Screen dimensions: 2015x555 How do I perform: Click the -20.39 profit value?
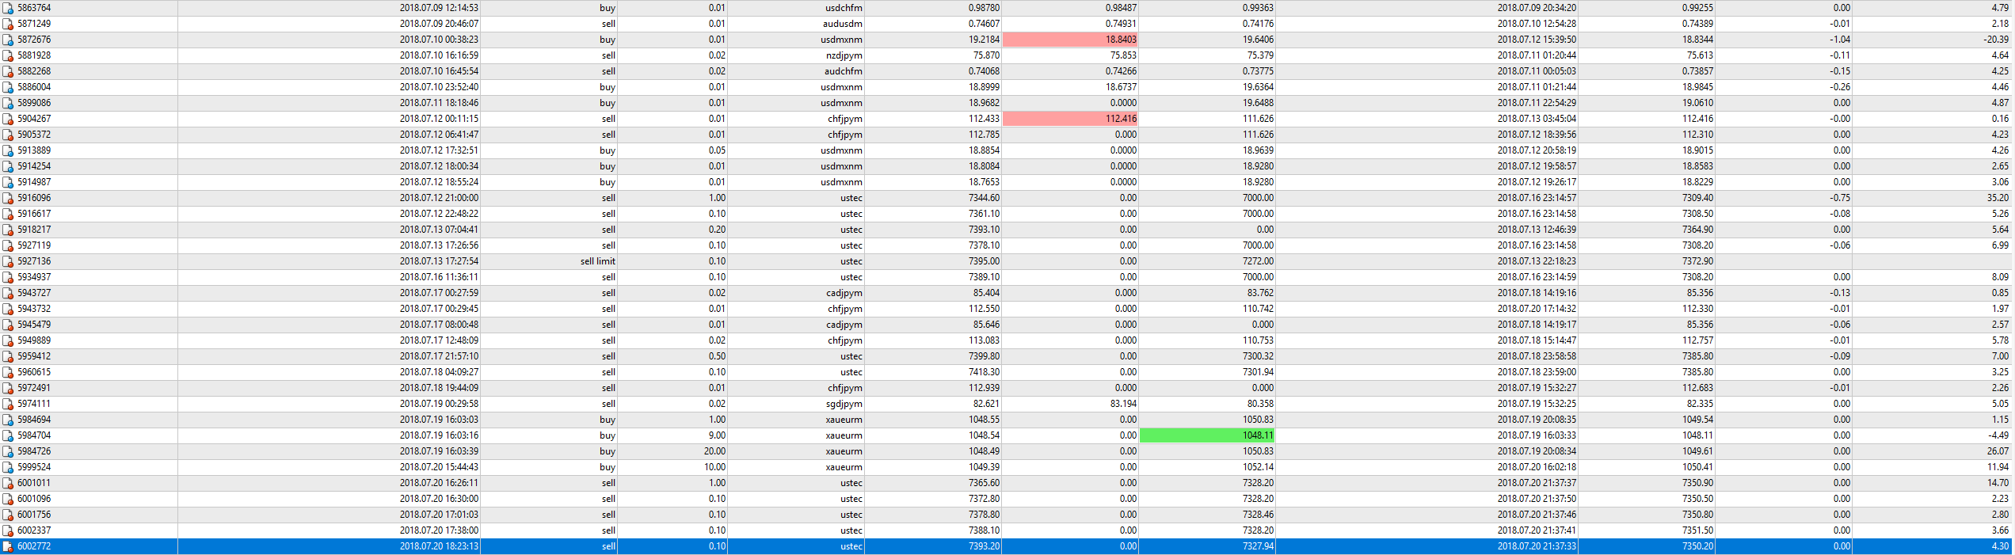1996,40
